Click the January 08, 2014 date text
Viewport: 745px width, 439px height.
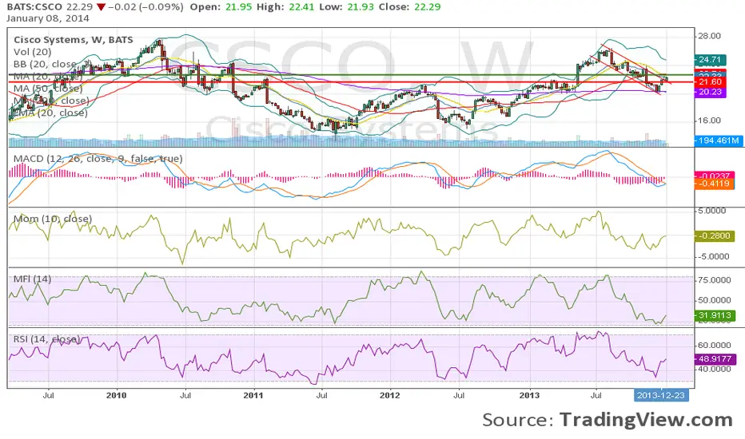47,18
